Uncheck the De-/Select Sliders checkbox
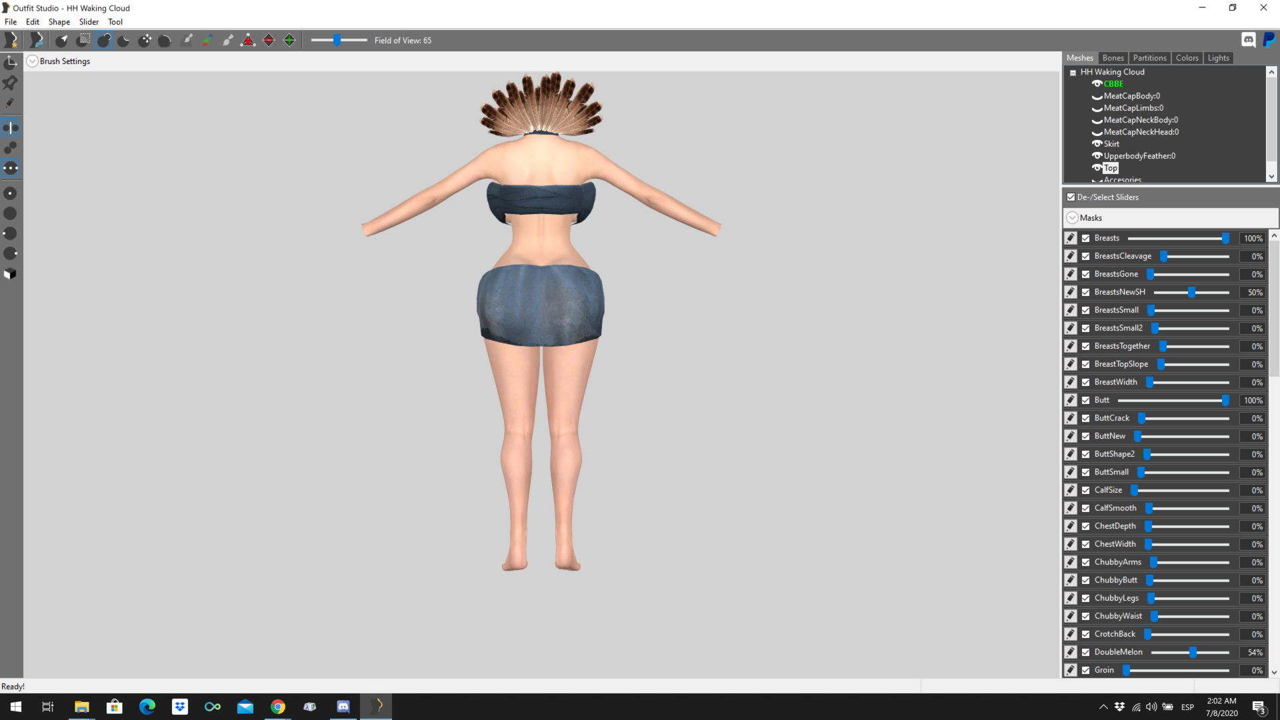The width and height of the screenshot is (1280, 720). [1071, 197]
